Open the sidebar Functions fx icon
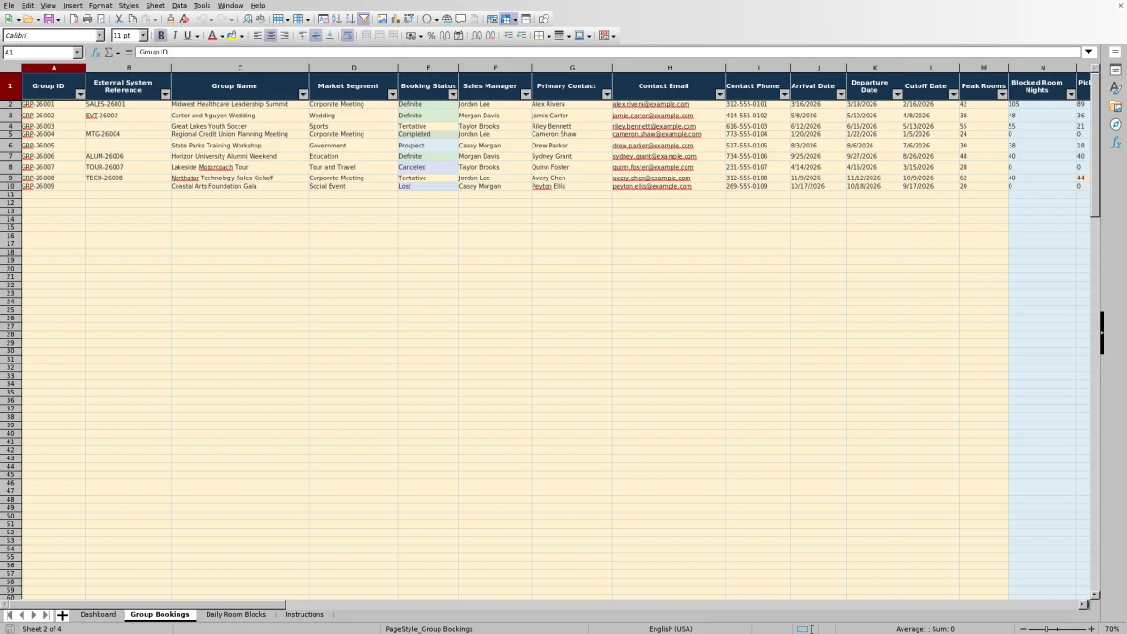The width and height of the screenshot is (1127, 634). 1116,143
